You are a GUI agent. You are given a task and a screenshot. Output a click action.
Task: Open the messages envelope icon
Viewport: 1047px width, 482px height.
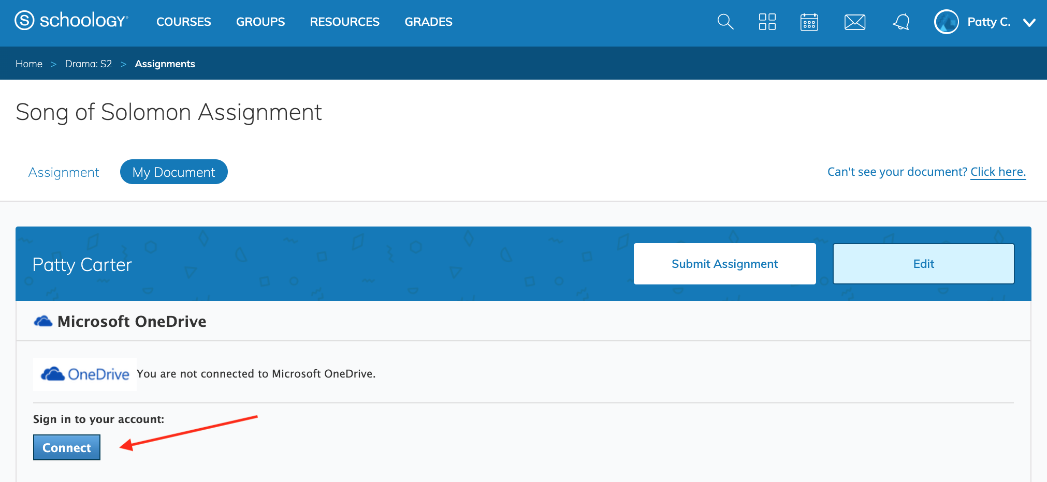[854, 22]
